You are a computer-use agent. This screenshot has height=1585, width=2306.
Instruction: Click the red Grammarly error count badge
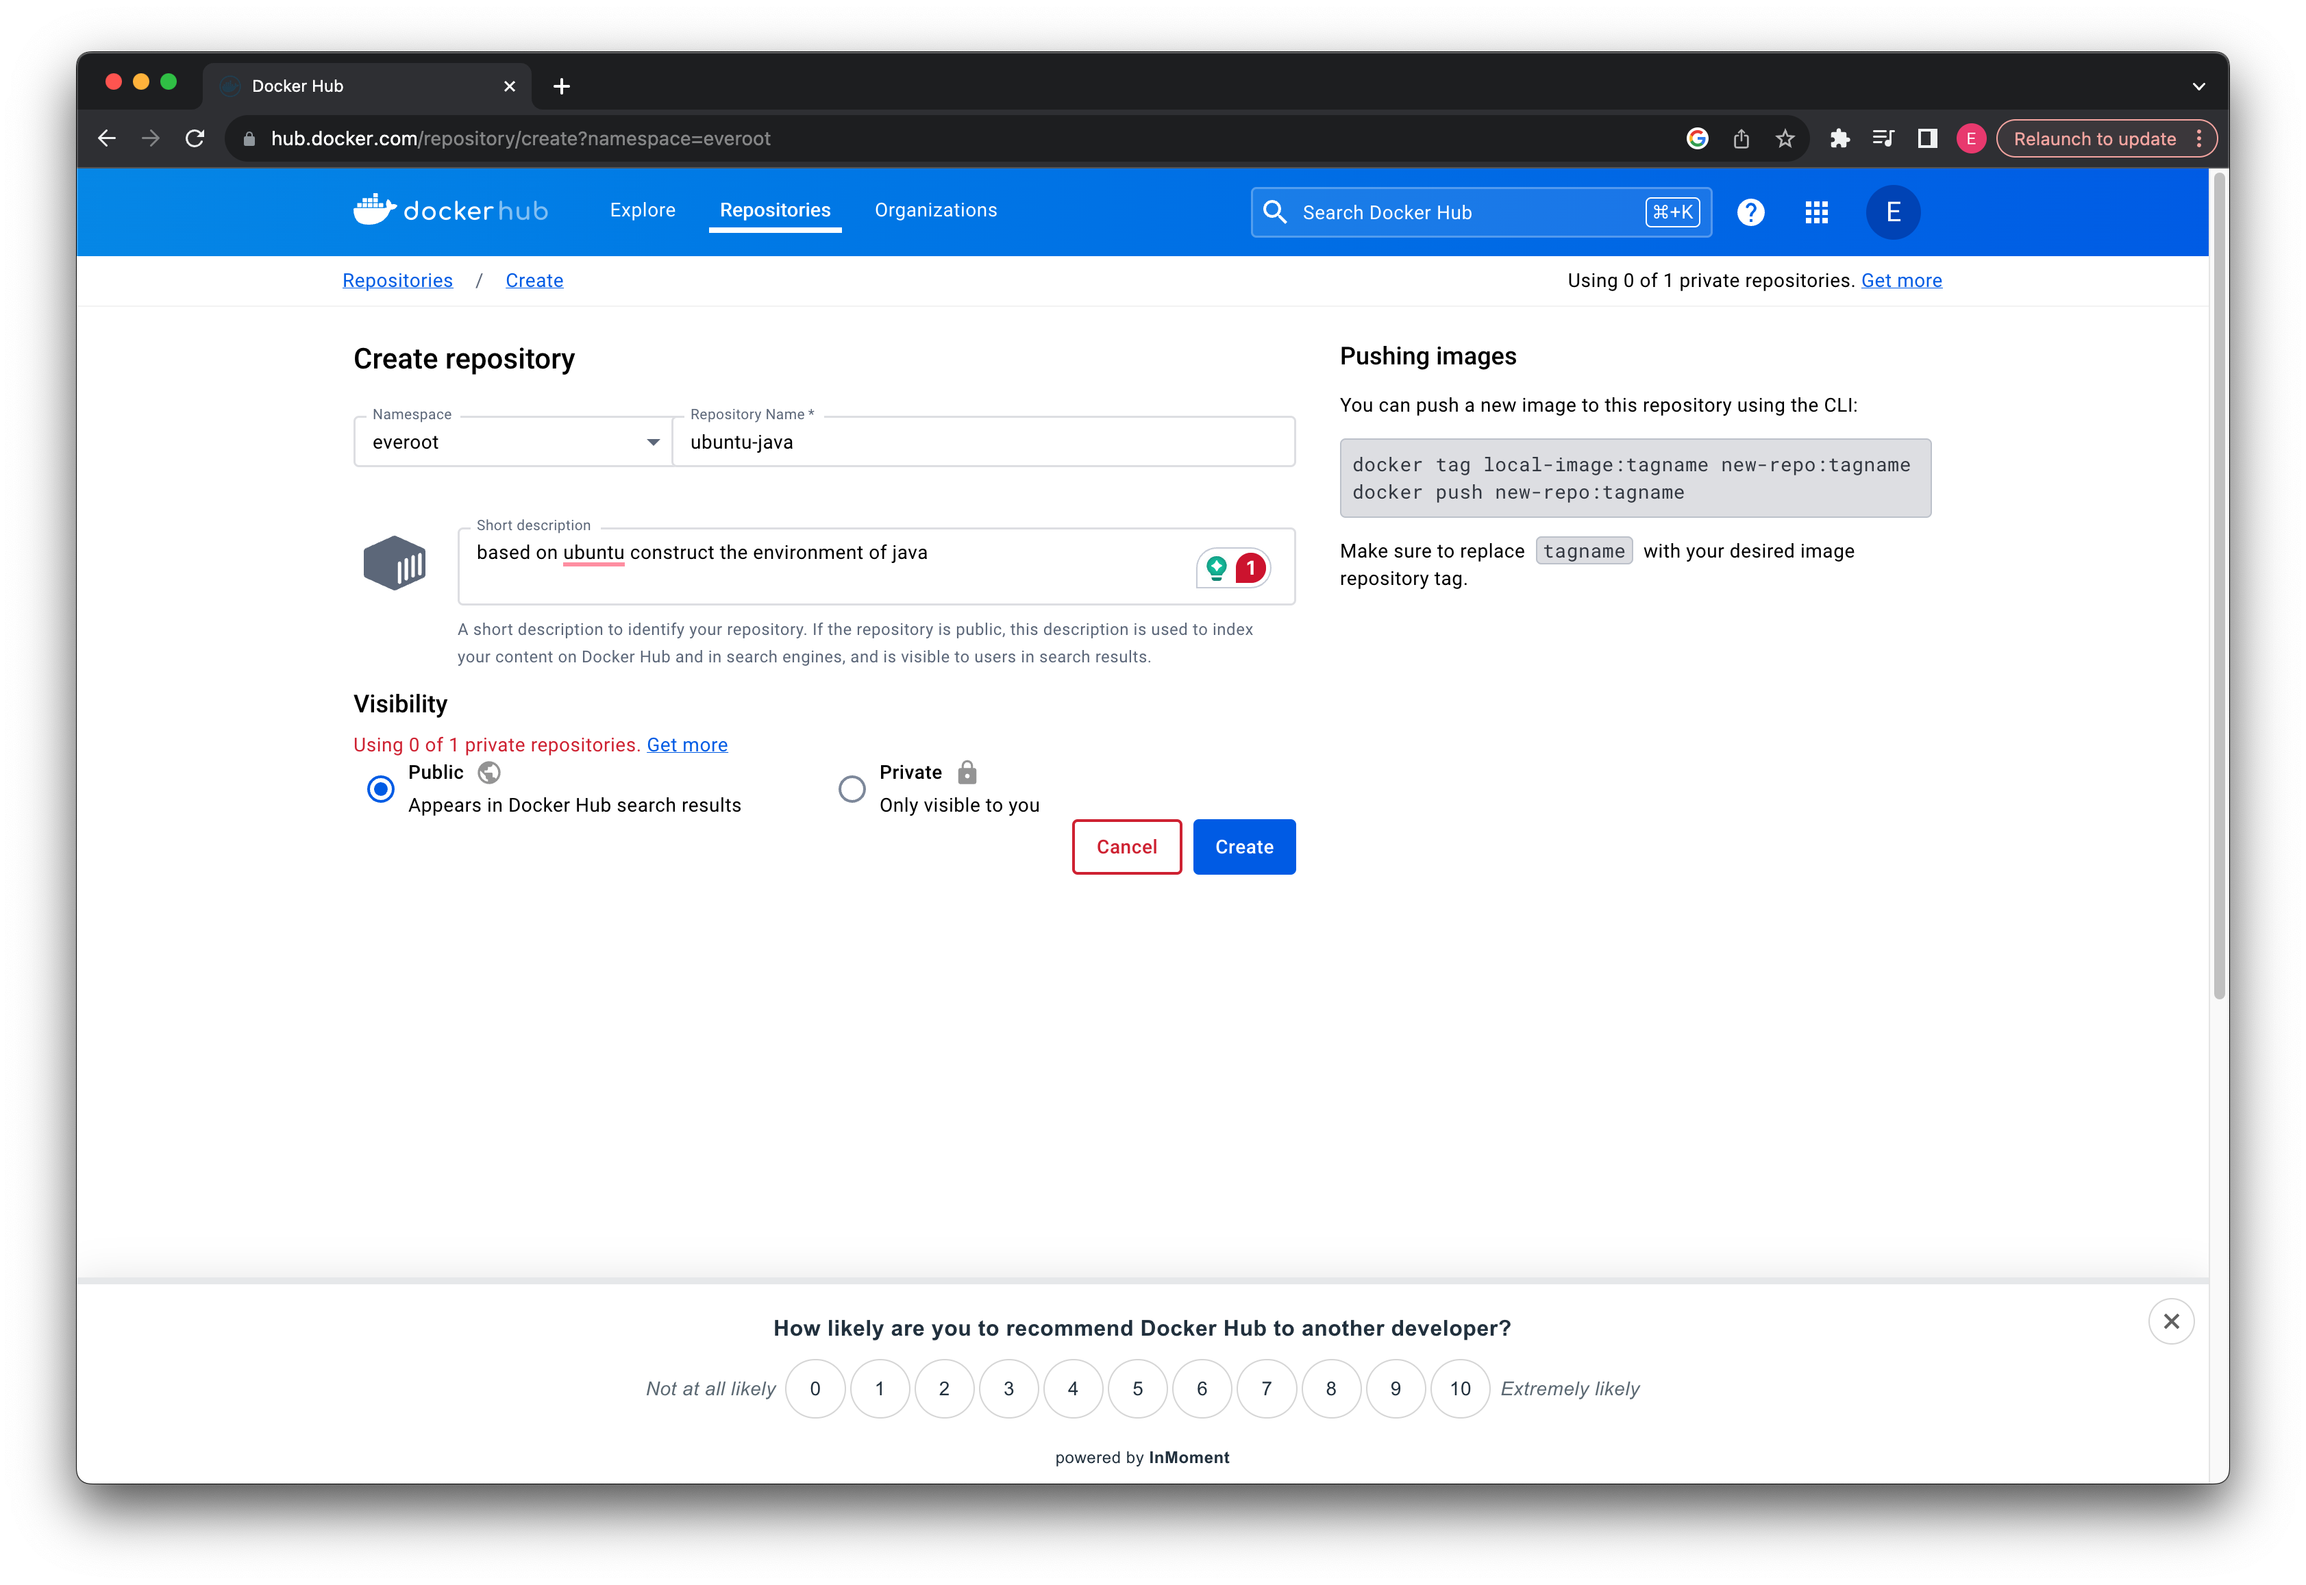pos(1250,567)
